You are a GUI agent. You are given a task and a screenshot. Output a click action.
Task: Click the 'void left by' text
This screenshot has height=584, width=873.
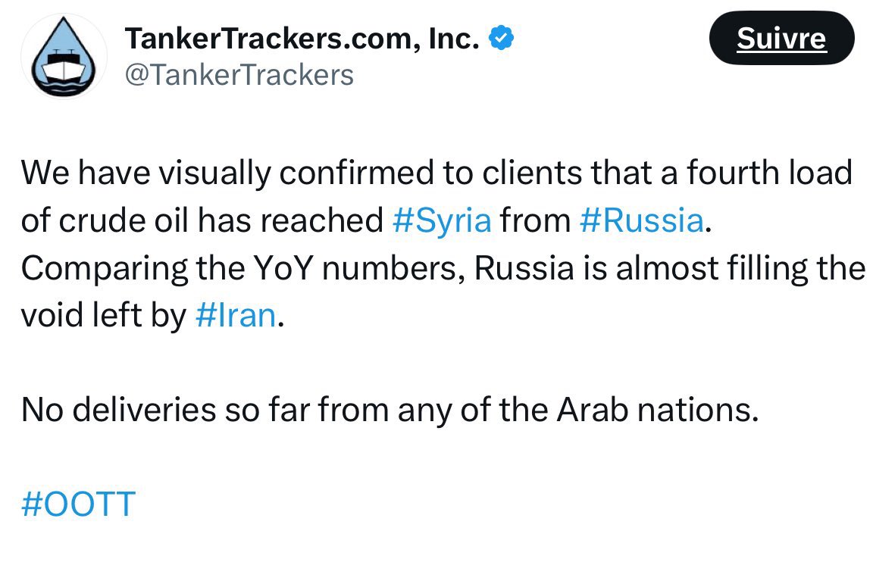tap(104, 316)
